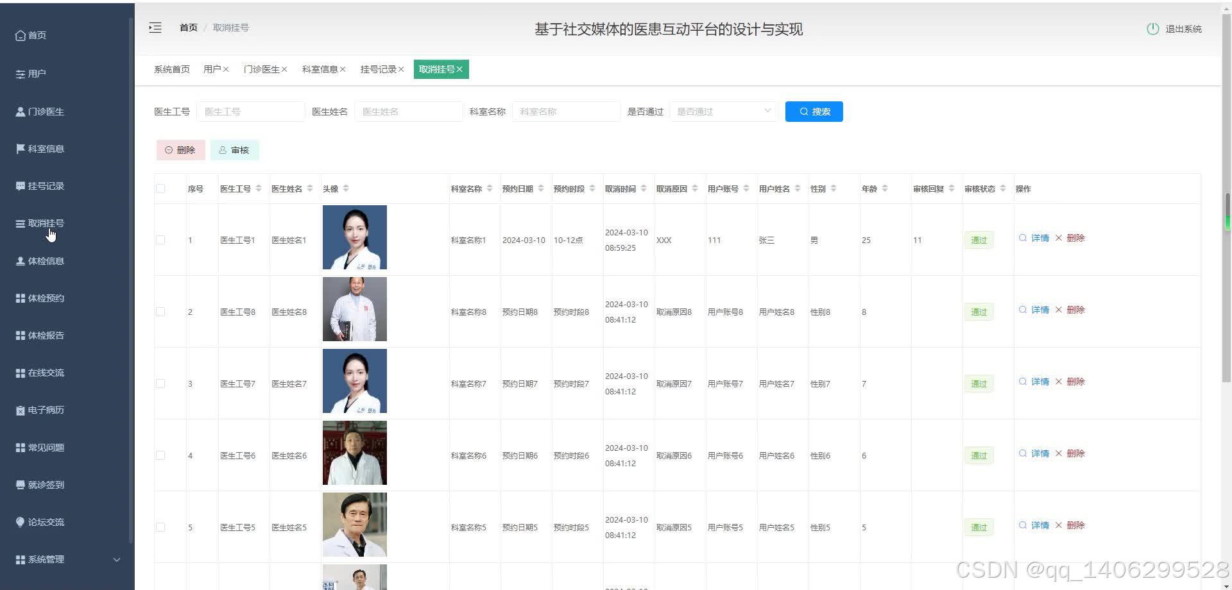Image resolution: width=1232 pixels, height=590 pixels.
Task: Open 详情 for row 医生姓名8
Action: (x=1034, y=310)
